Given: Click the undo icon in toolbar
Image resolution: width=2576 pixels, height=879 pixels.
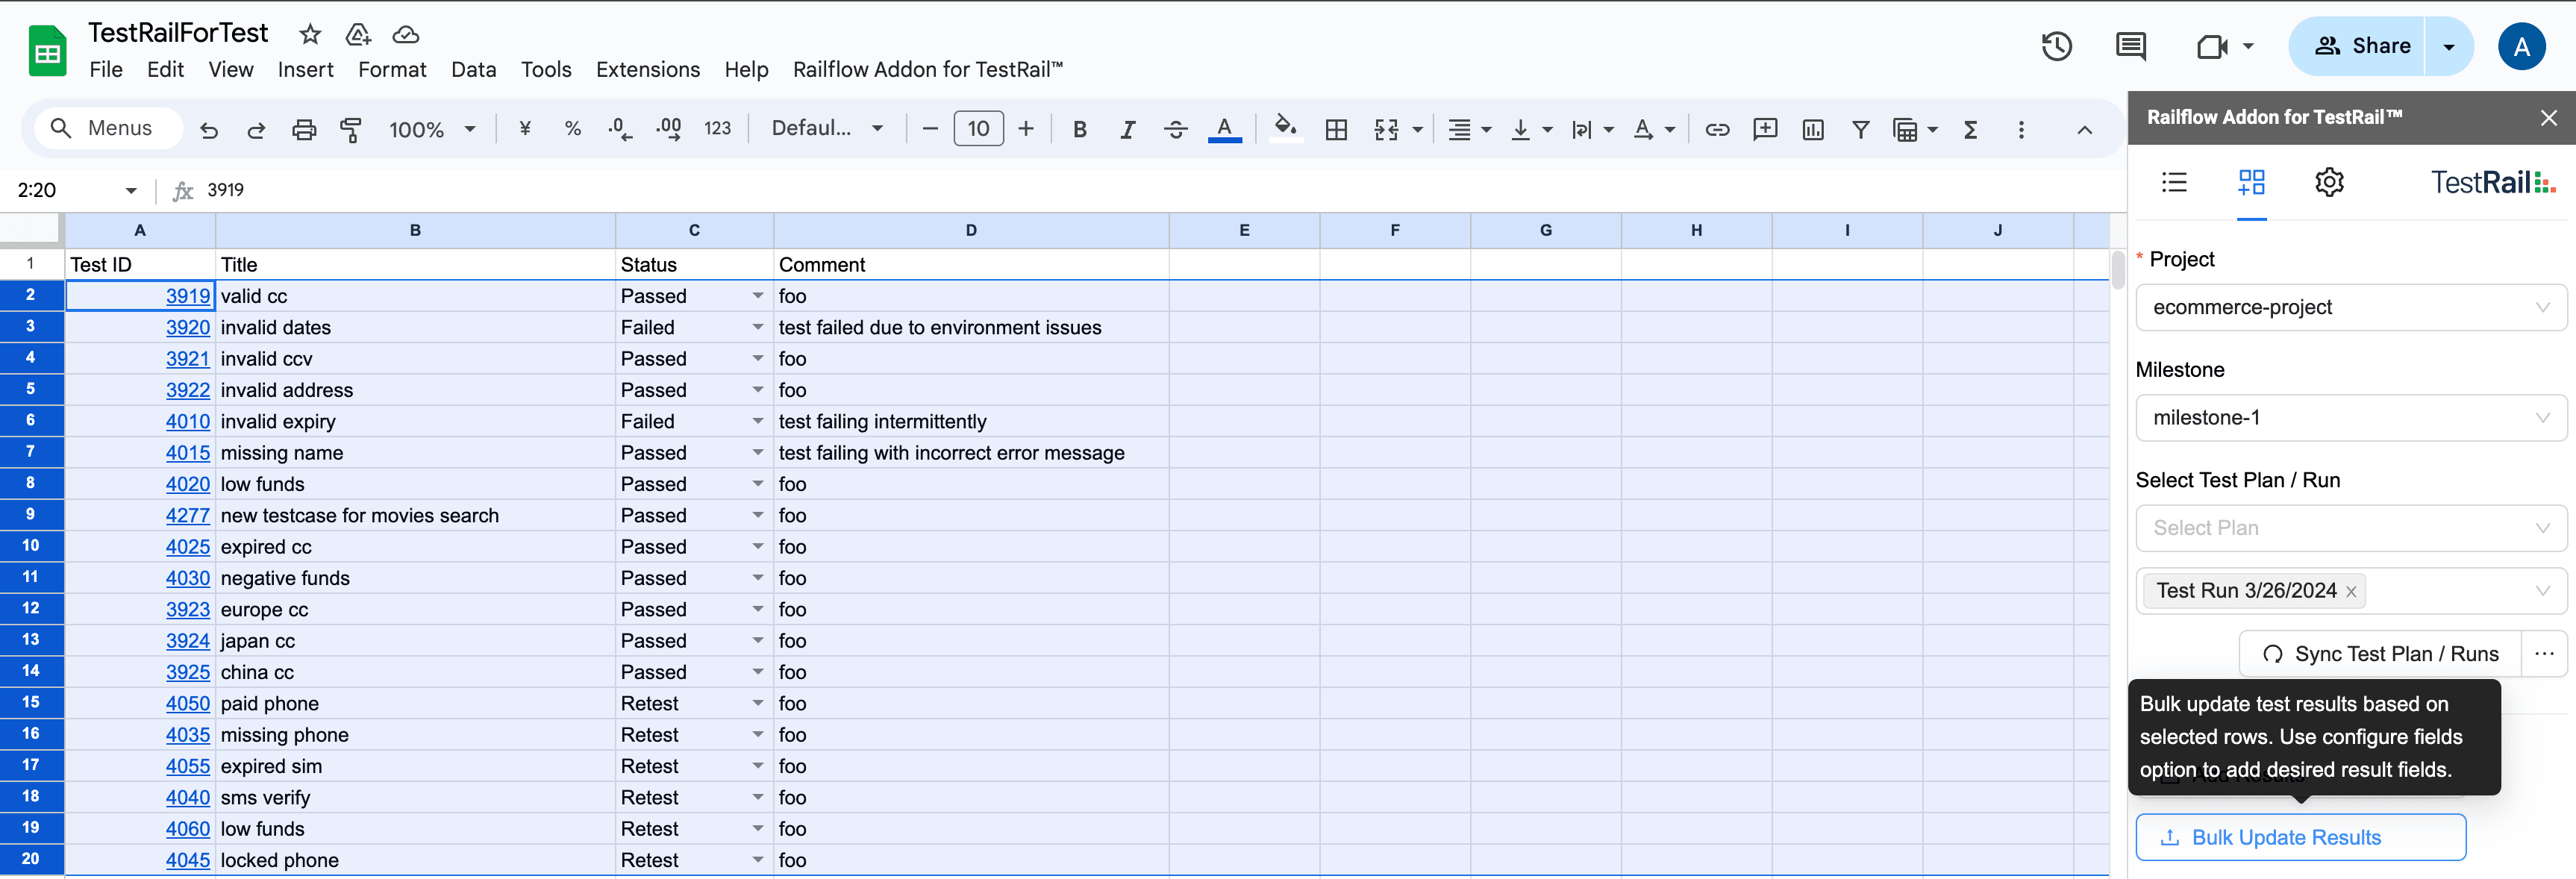Looking at the screenshot, I should (x=209, y=130).
